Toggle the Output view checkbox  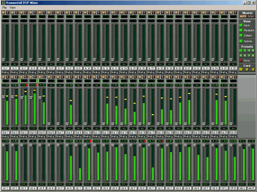click(241, 35)
